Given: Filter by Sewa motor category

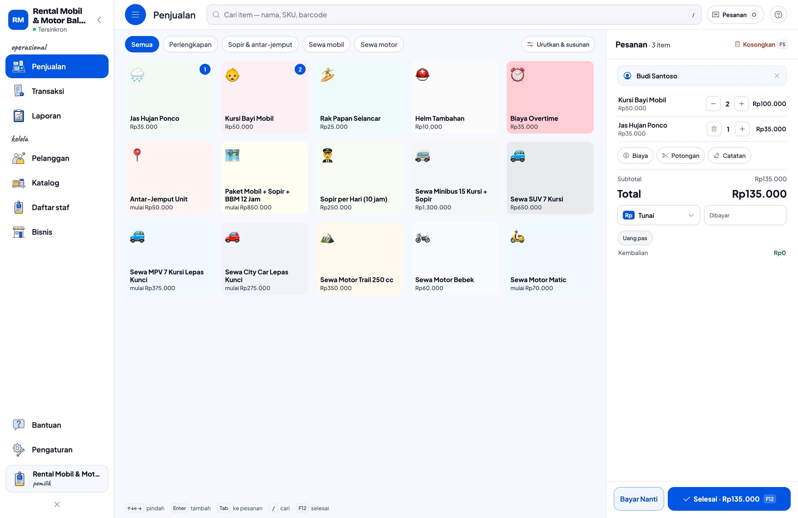Looking at the screenshot, I should click(x=378, y=45).
